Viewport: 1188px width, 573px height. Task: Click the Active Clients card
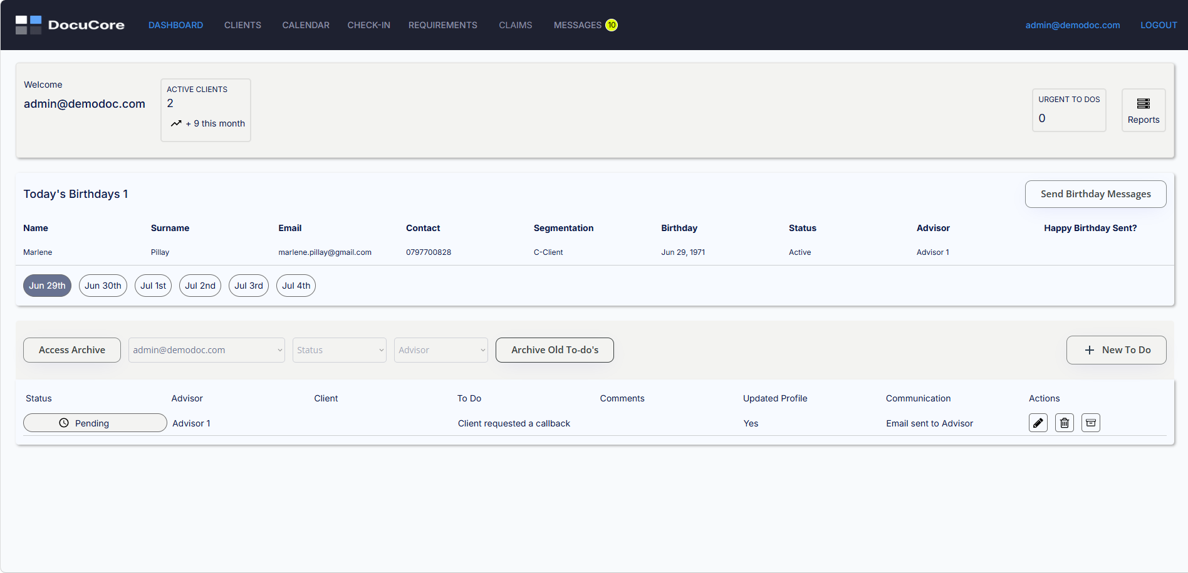point(206,110)
